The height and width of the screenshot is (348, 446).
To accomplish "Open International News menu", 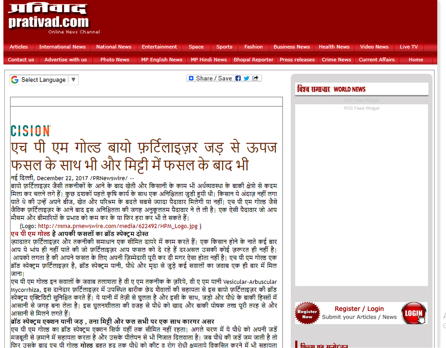I will [x=62, y=47].
